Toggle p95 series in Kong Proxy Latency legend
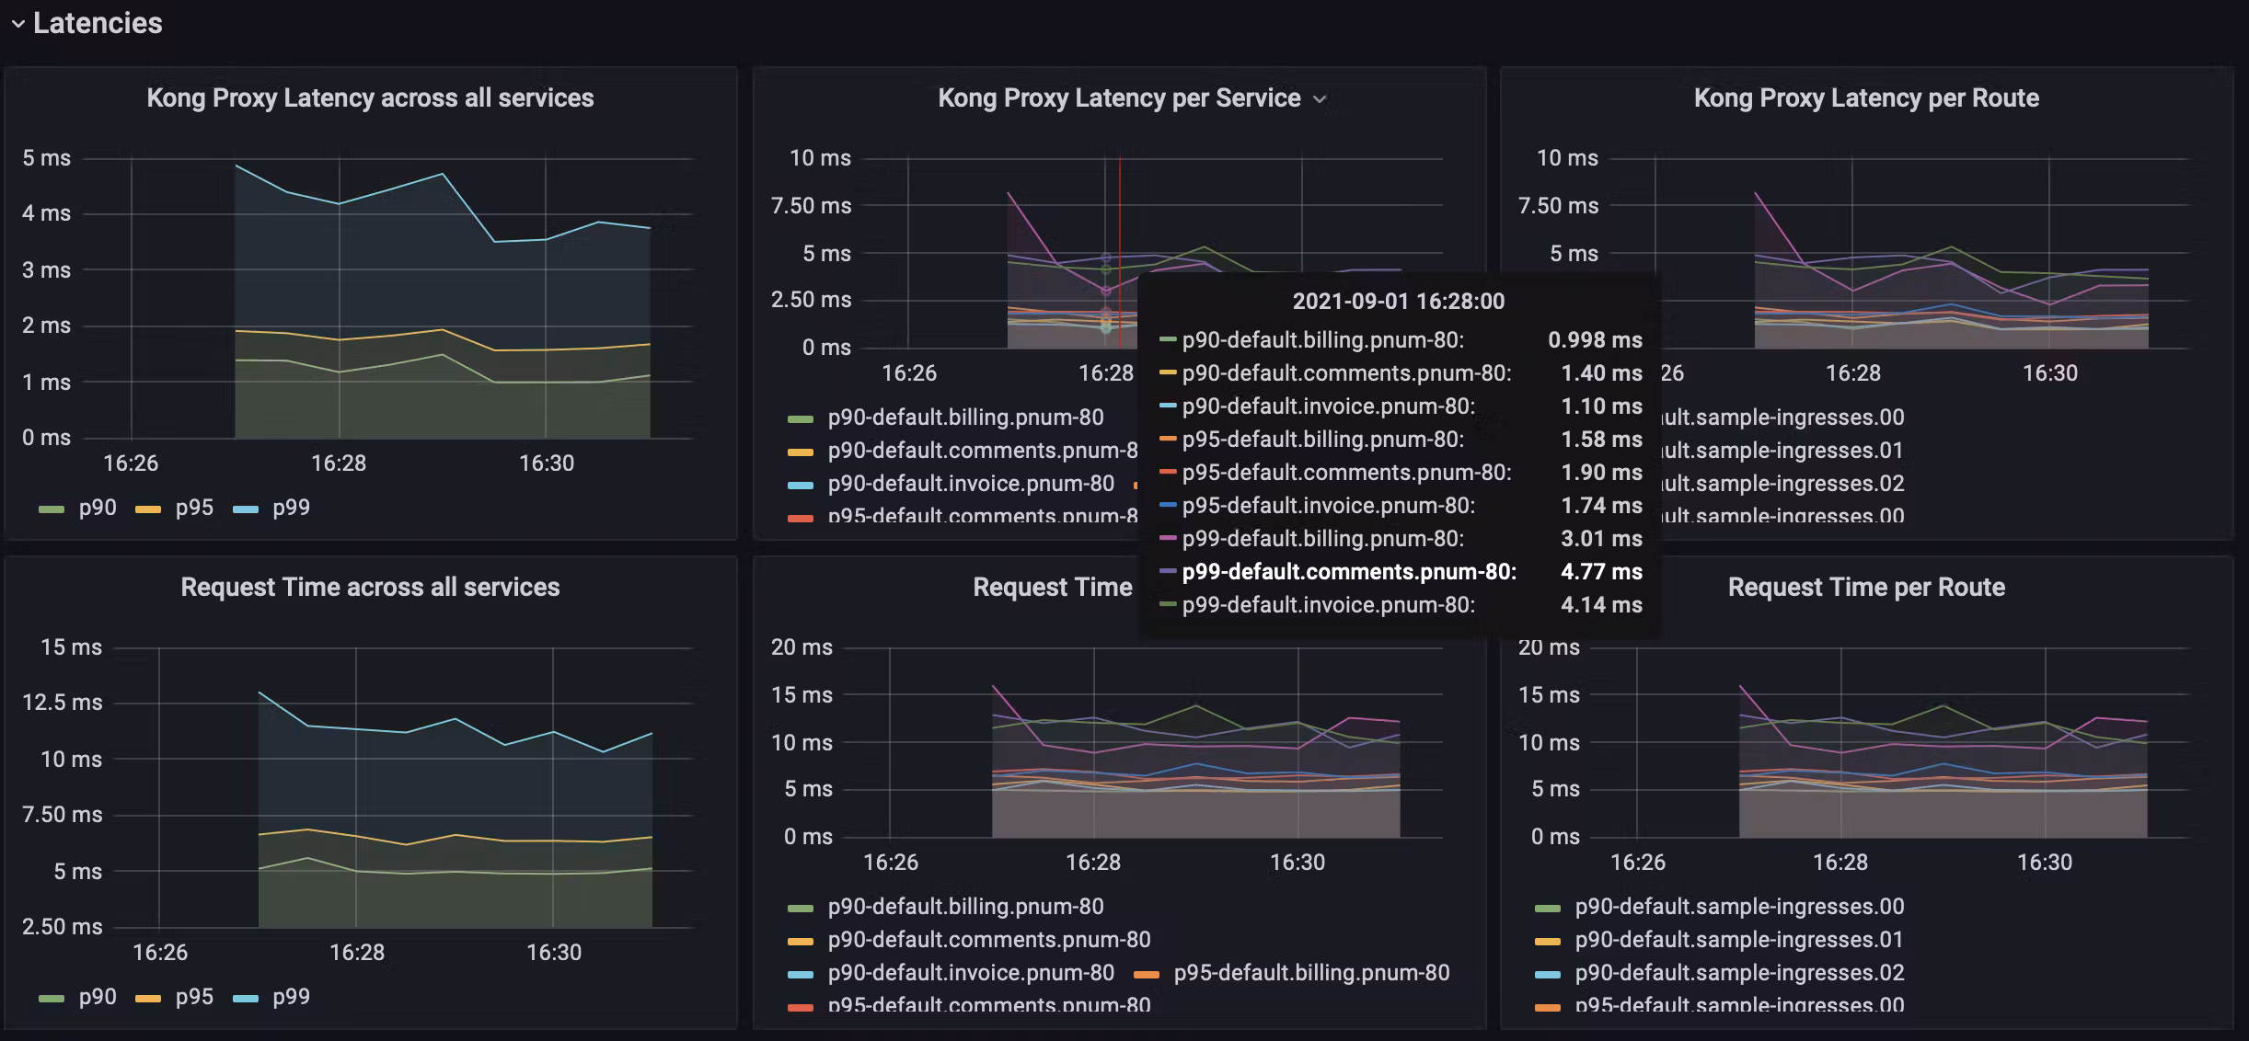The image size is (2249, 1041). [193, 508]
